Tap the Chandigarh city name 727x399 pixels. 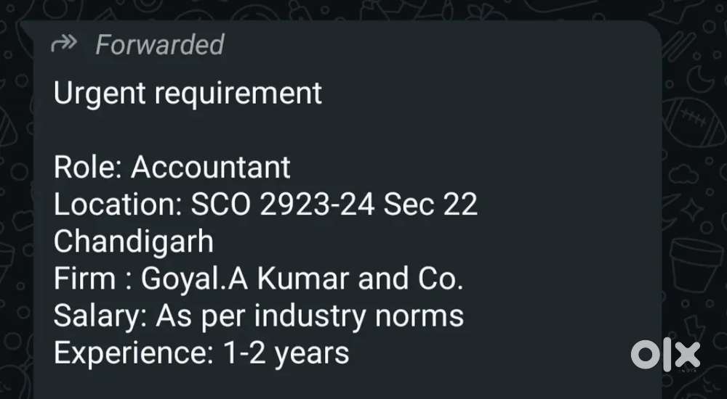[x=134, y=242]
